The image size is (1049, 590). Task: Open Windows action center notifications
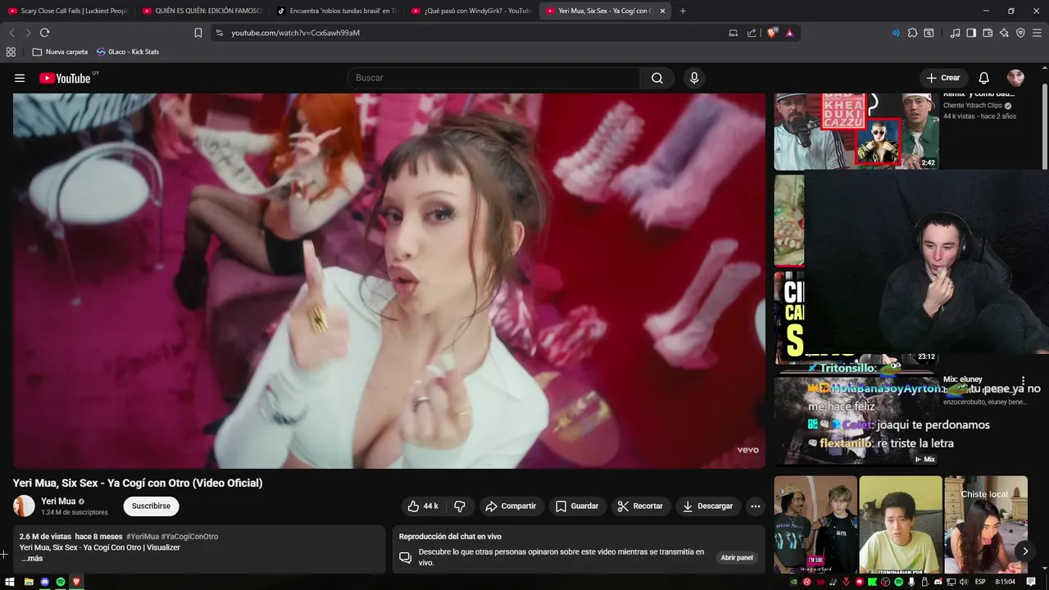pos(1031,582)
